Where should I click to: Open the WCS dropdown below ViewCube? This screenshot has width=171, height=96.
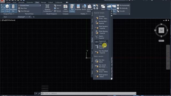click(161, 41)
